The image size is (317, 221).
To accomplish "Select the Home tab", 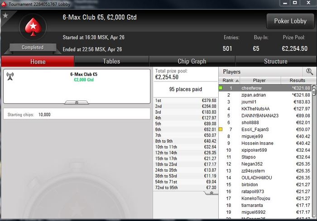I will 38,62.
